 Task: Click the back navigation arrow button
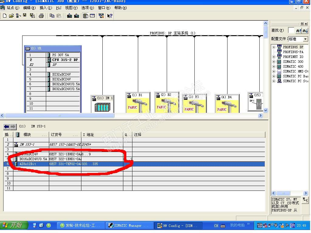click(x=6, y=127)
